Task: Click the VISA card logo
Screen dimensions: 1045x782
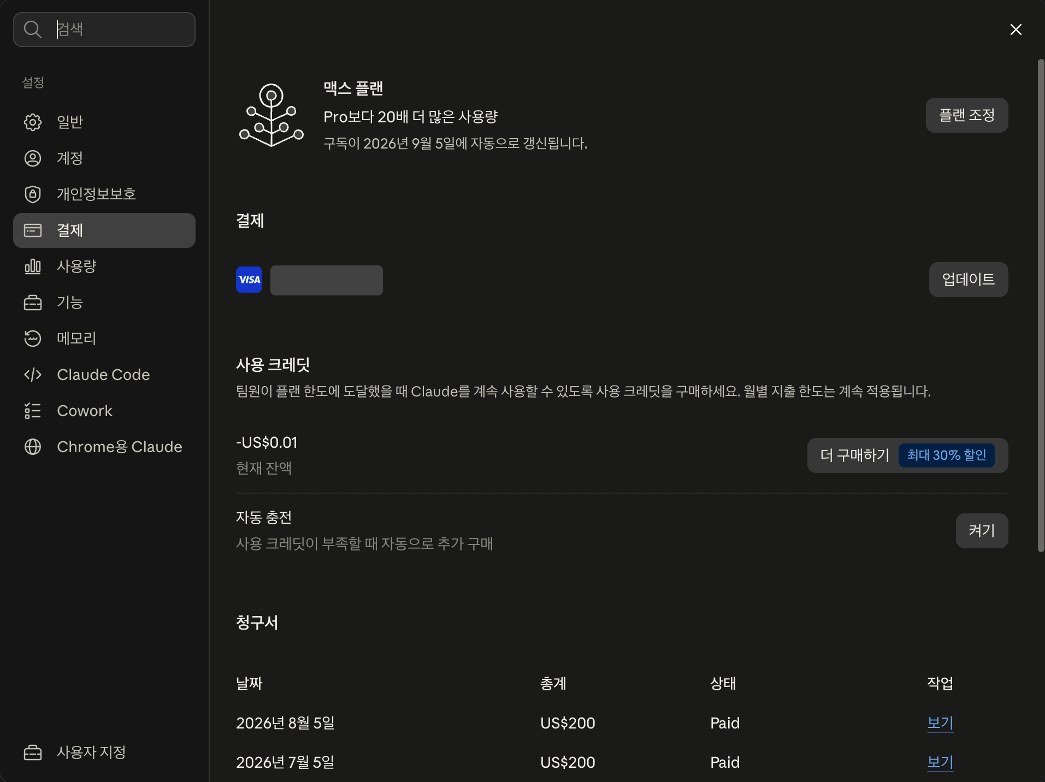Action: click(249, 280)
